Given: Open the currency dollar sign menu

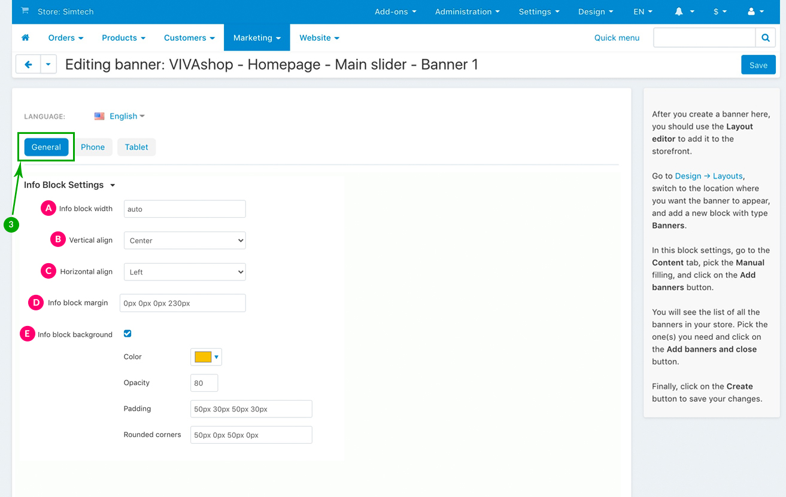Looking at the screenshot, I should pyautogui.click(x=720, y=11).
